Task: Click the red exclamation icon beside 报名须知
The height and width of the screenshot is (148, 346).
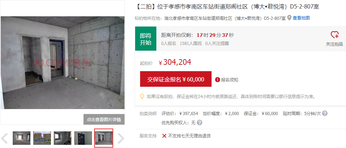Action: tap(218, 80)
